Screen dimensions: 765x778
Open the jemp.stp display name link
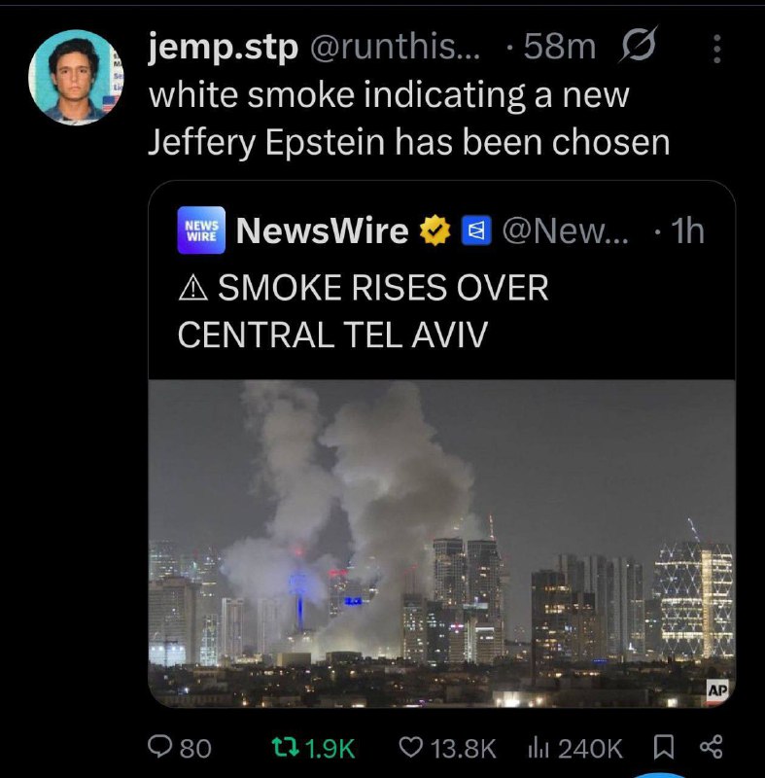[224, 47]
